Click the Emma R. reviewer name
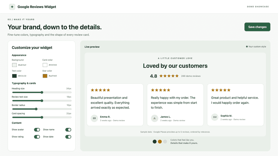Screen dimensions: 278x156 105,117
